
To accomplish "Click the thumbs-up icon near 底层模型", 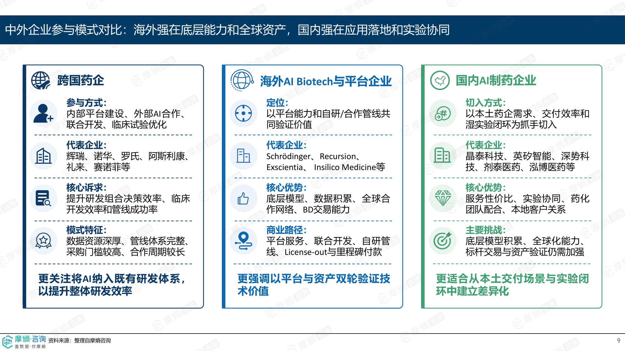I will click(243, 198).
